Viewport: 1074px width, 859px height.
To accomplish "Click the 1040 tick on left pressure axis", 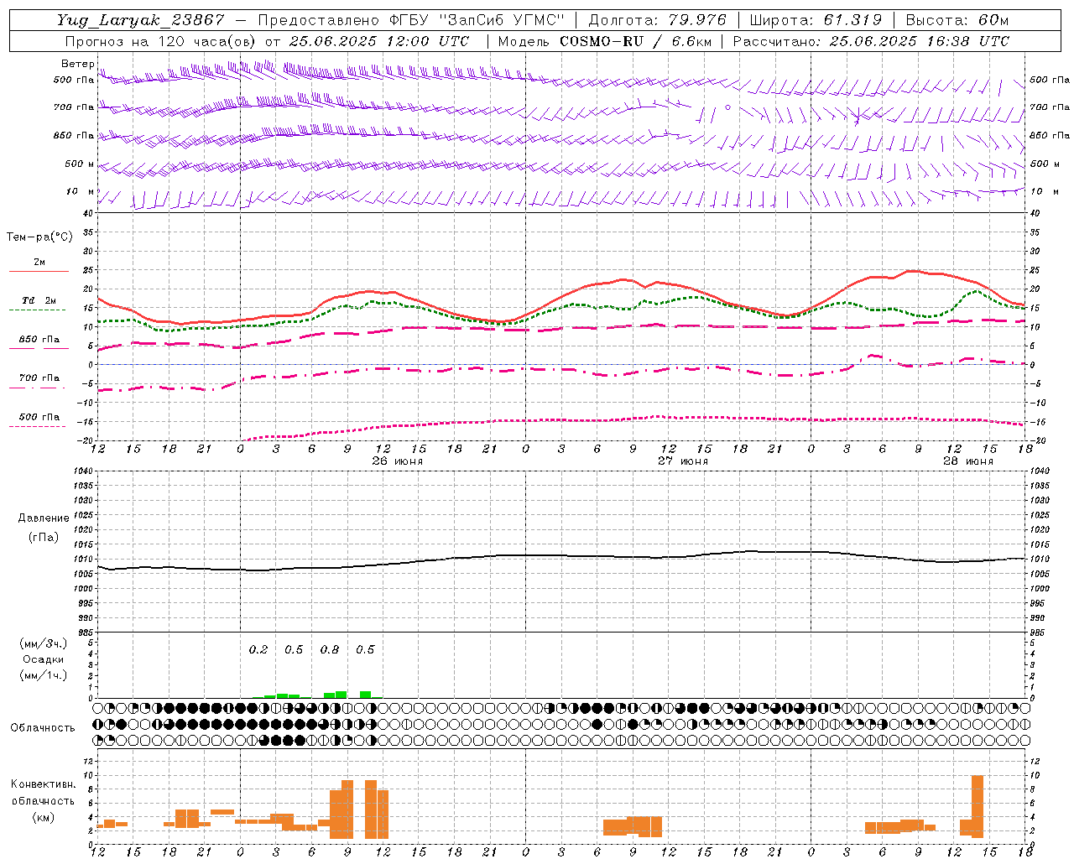I will click(x=82, y=471).
